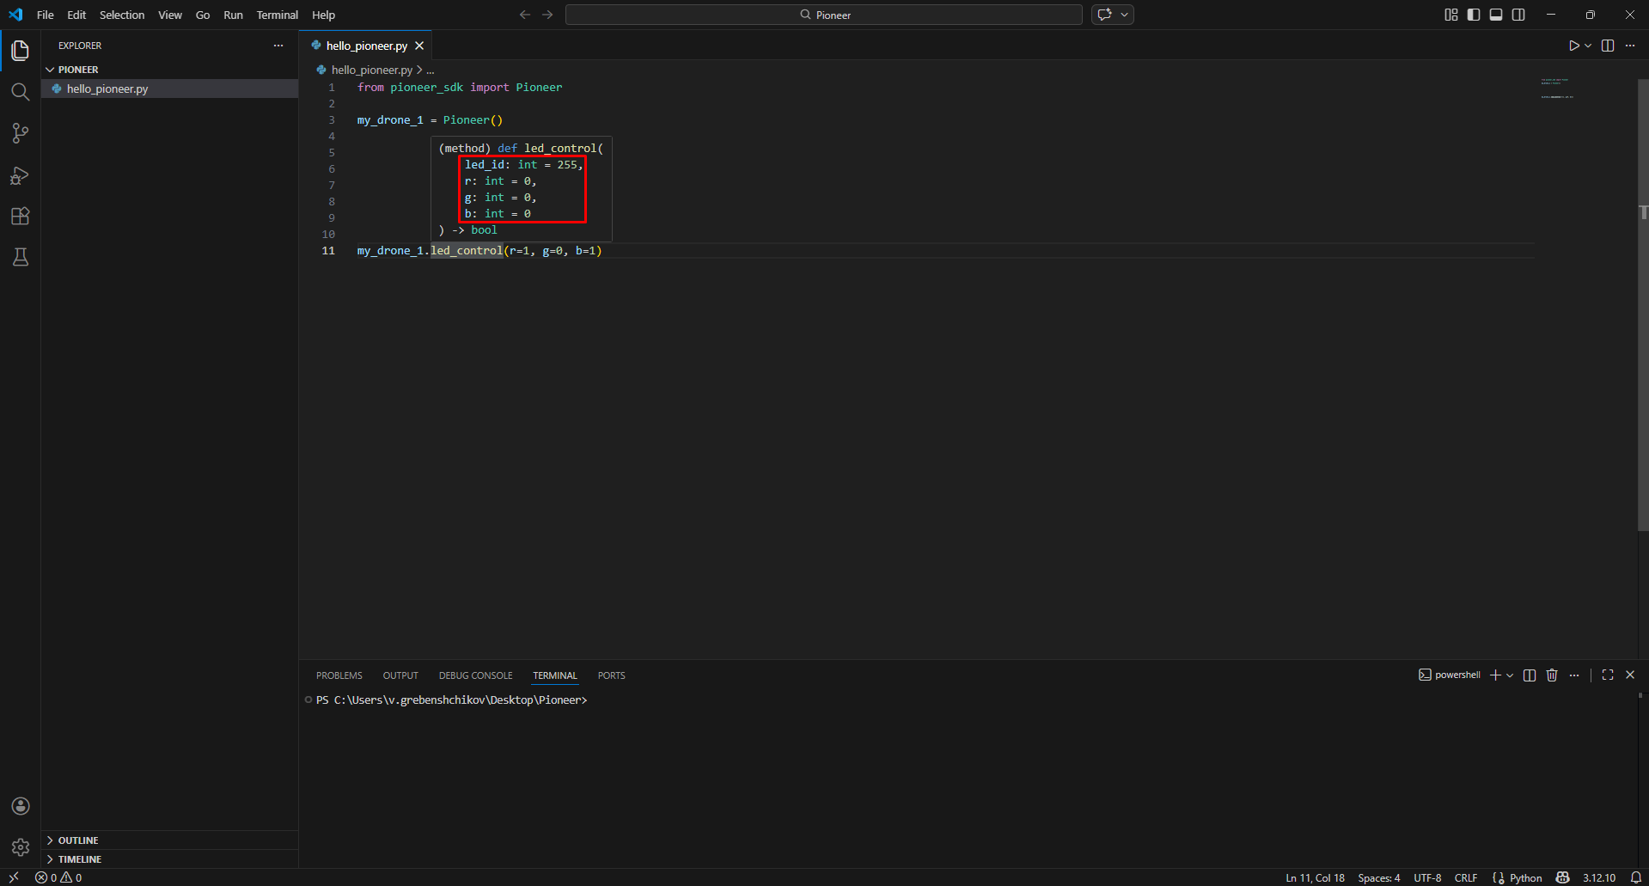The width and height of the screenshot is (1649, 886).
Task: Open the Run and Debug view
Action: coord(21,175)
